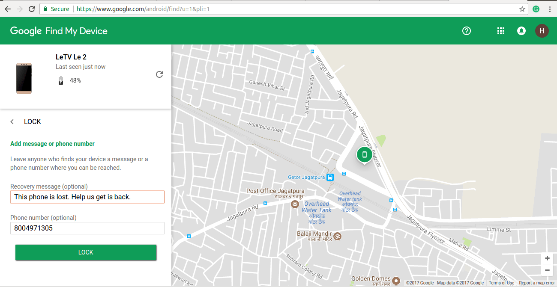Click the 'Last seen just now' text
Screen dimensions: 557x287
coord(81,67)
